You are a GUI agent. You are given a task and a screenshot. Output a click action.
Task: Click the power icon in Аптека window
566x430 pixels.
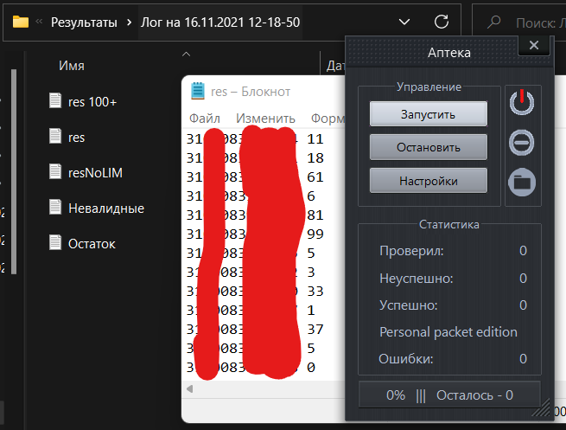[522, 103]
